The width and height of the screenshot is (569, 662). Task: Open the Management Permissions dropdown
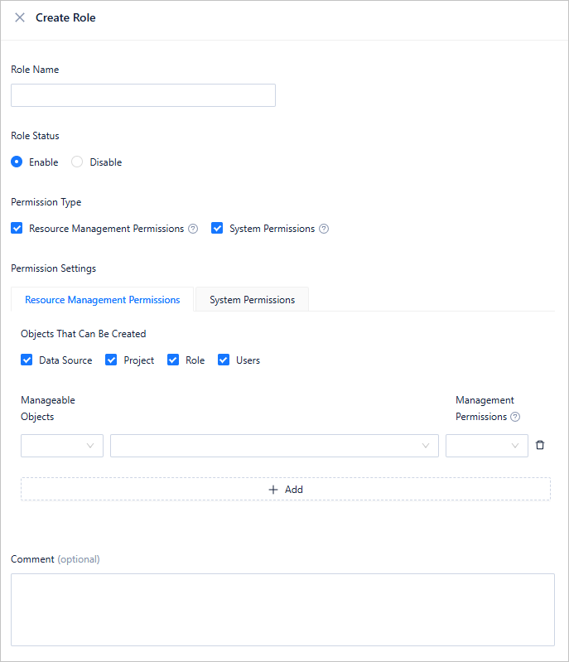pyautogui.click(x=486, y=446)
